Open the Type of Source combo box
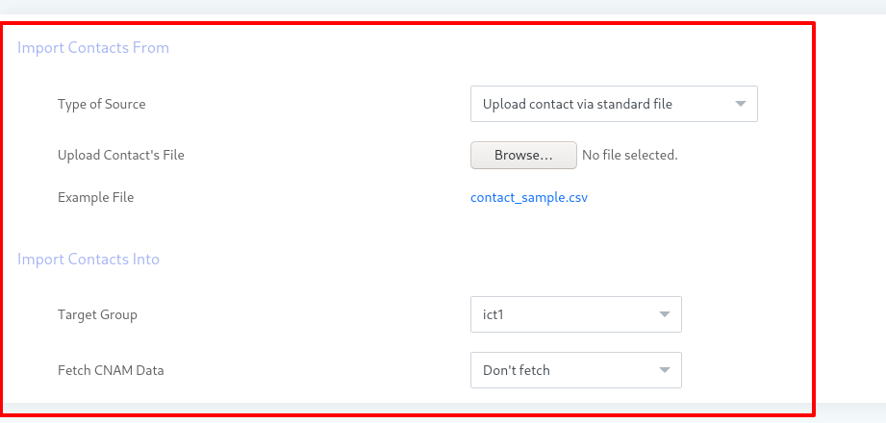Screen dimensions: 886x423 (614, 104)
